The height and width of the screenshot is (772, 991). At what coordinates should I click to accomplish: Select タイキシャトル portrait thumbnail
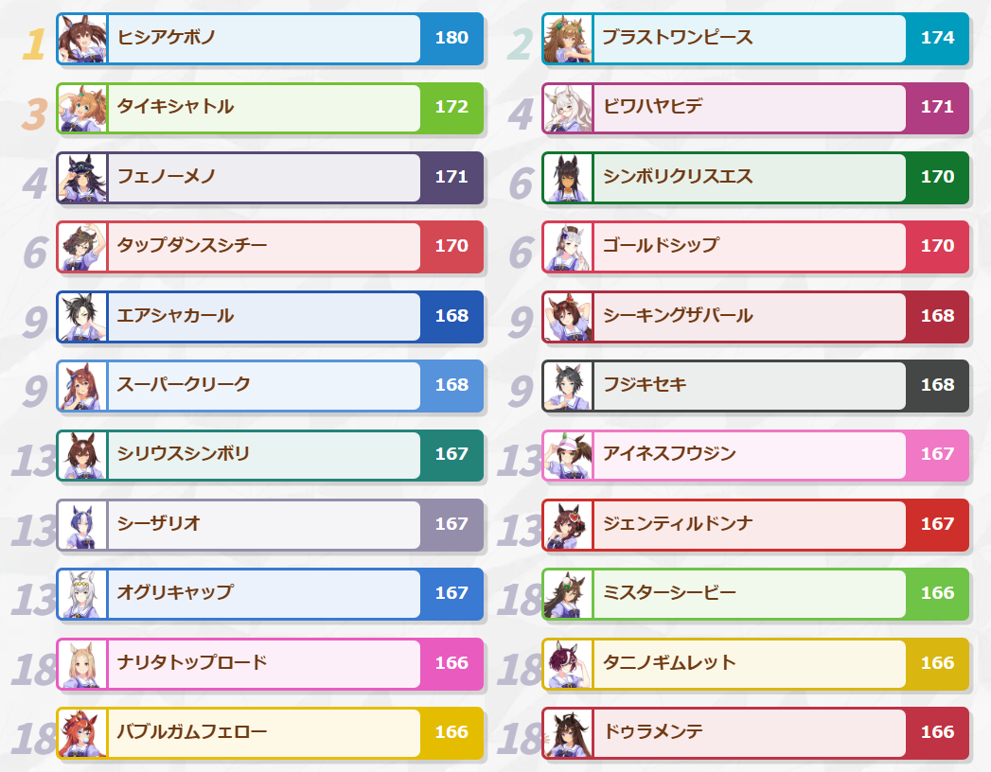pos(82,108)
